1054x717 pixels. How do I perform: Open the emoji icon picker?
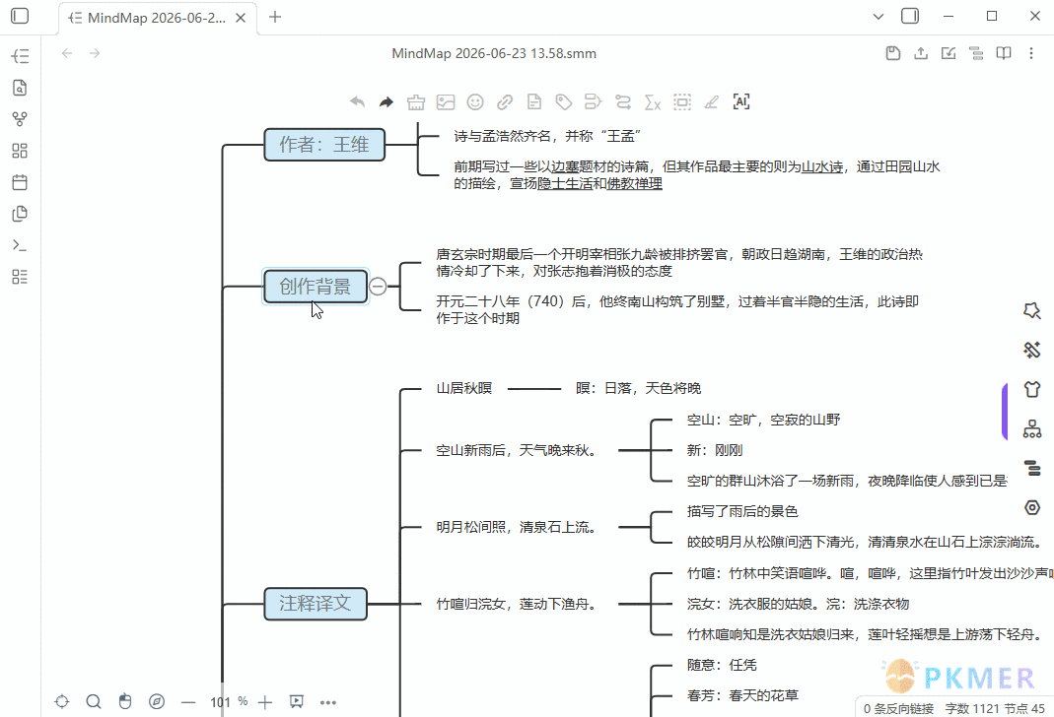(475, 102)
